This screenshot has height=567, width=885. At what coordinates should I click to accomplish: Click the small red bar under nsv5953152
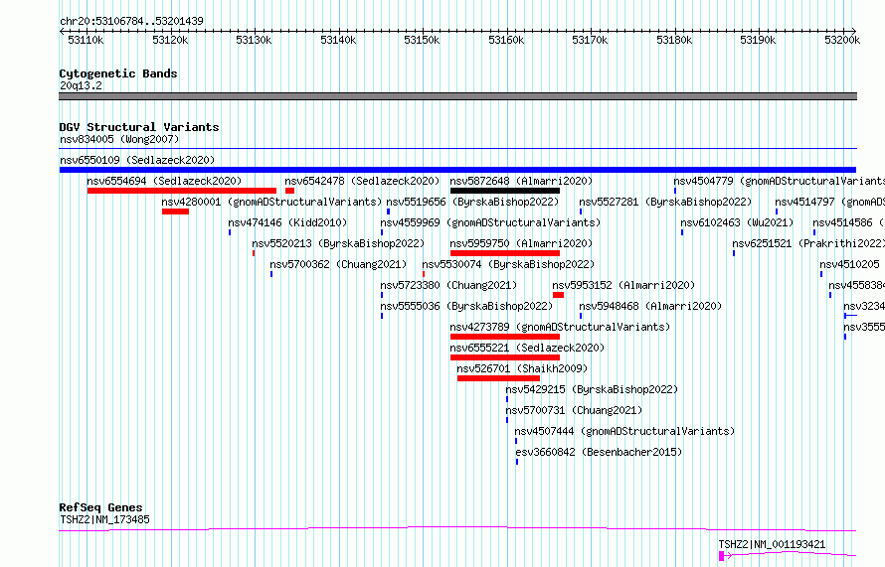[558, 295]
